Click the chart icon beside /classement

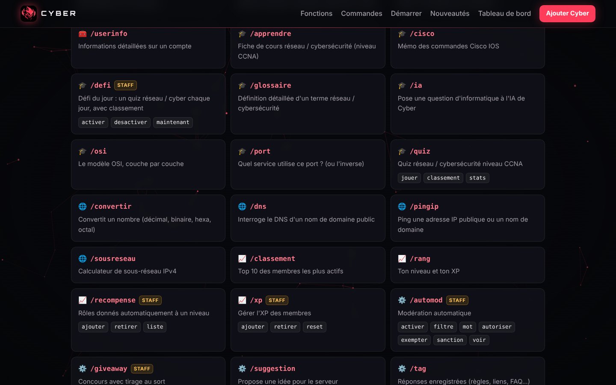242,259
